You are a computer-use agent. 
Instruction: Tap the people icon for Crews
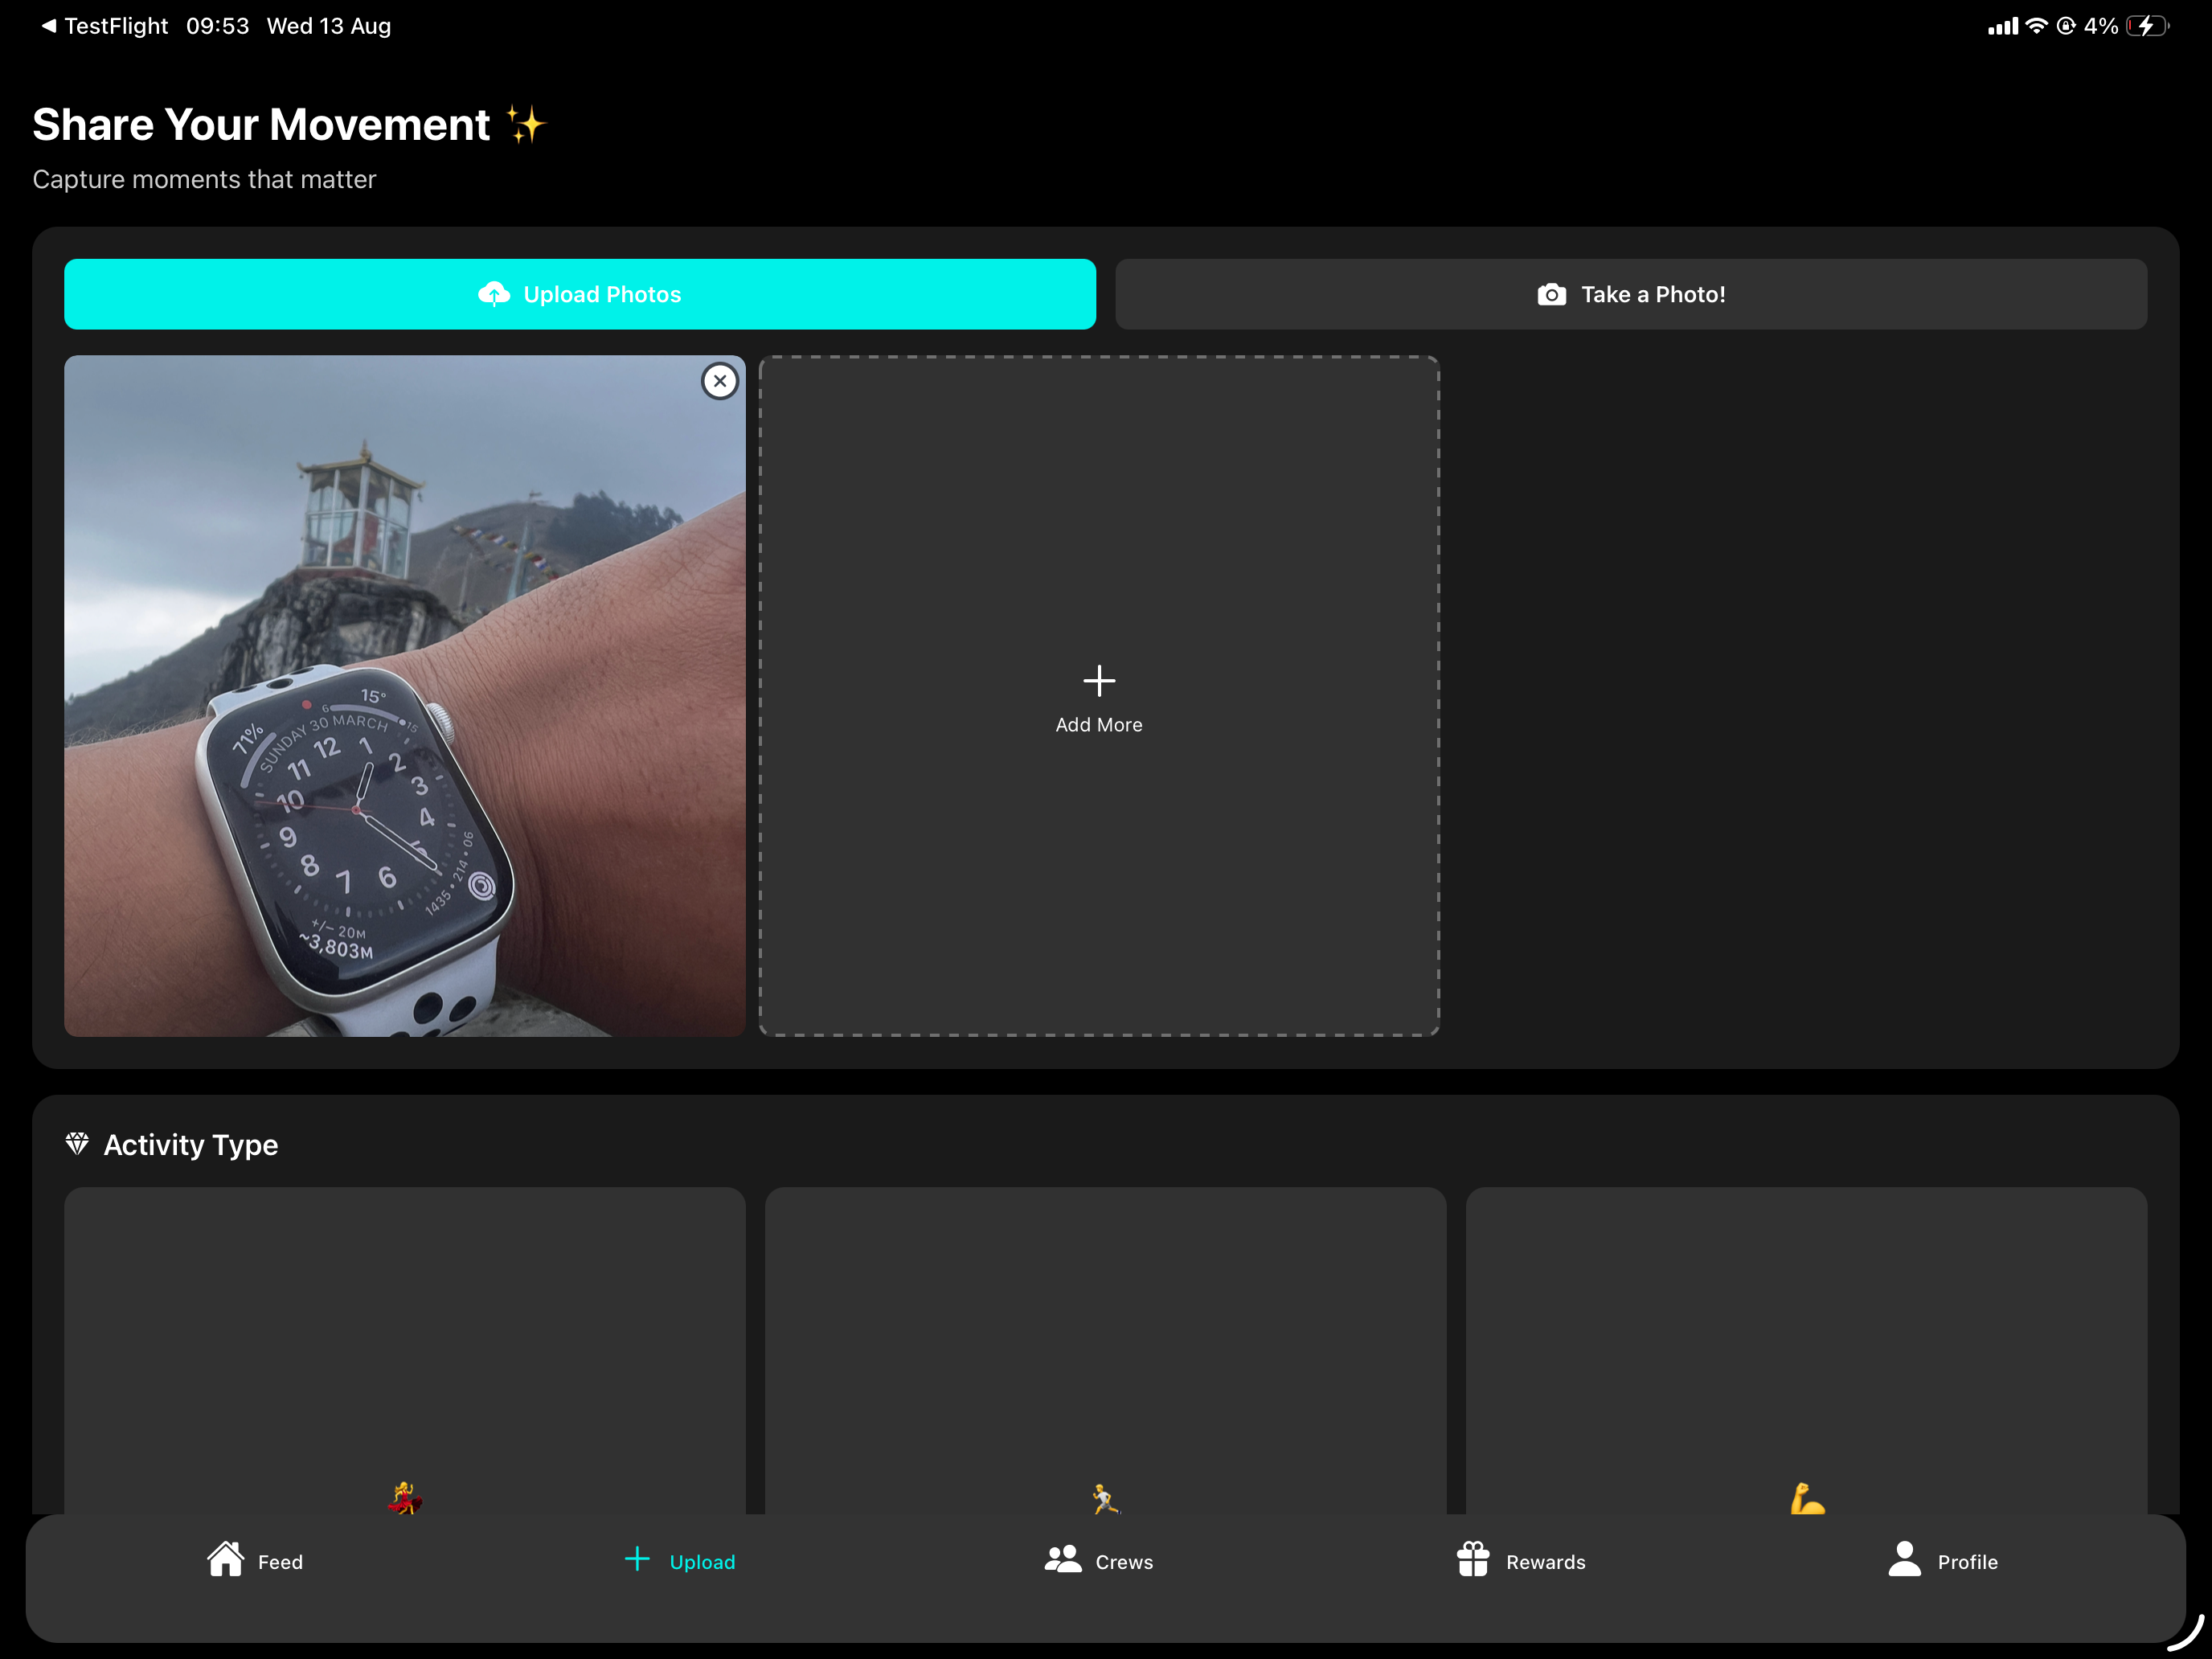tap(1063, 1559)
